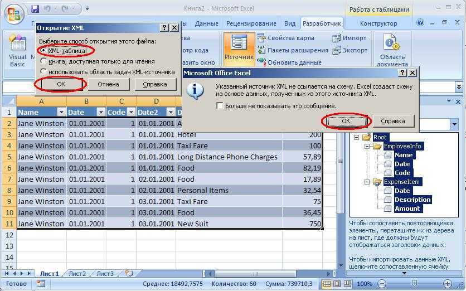
Task: Click Справка in Открытие XML dialog
Action: point(155,84)
